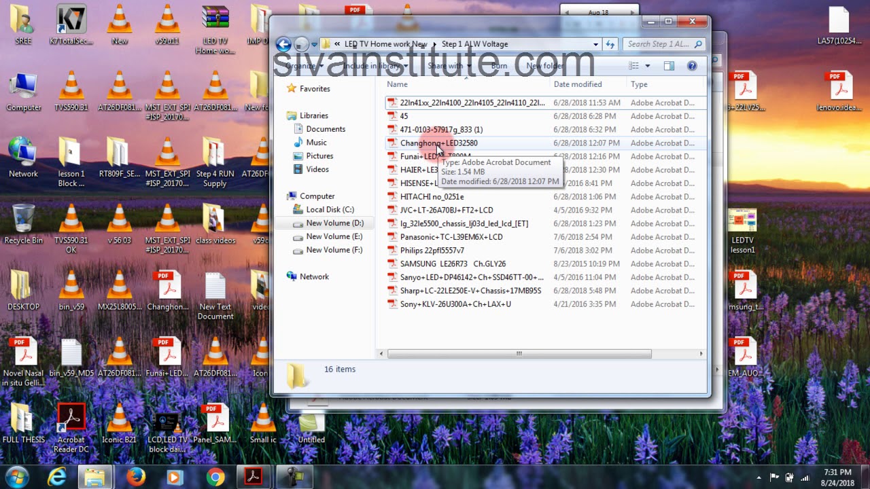Click the Forward arrow in Explorer
The height and width of the screenshot is (489, 870).
click(x=301, y=44)
